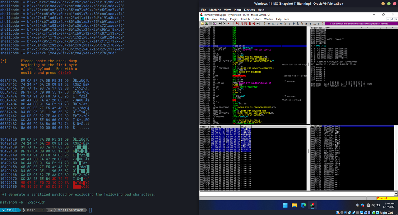Click the Execute till return icon

pos(254,24)
